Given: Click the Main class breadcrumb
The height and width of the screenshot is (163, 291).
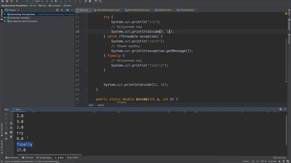Looking at the screenshot, I should (x=68, y=5).
